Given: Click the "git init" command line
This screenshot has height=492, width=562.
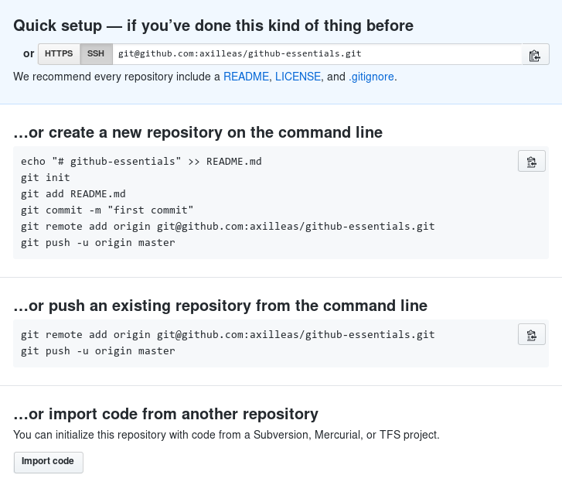Looking at the screenshot, I should (46, 178).
